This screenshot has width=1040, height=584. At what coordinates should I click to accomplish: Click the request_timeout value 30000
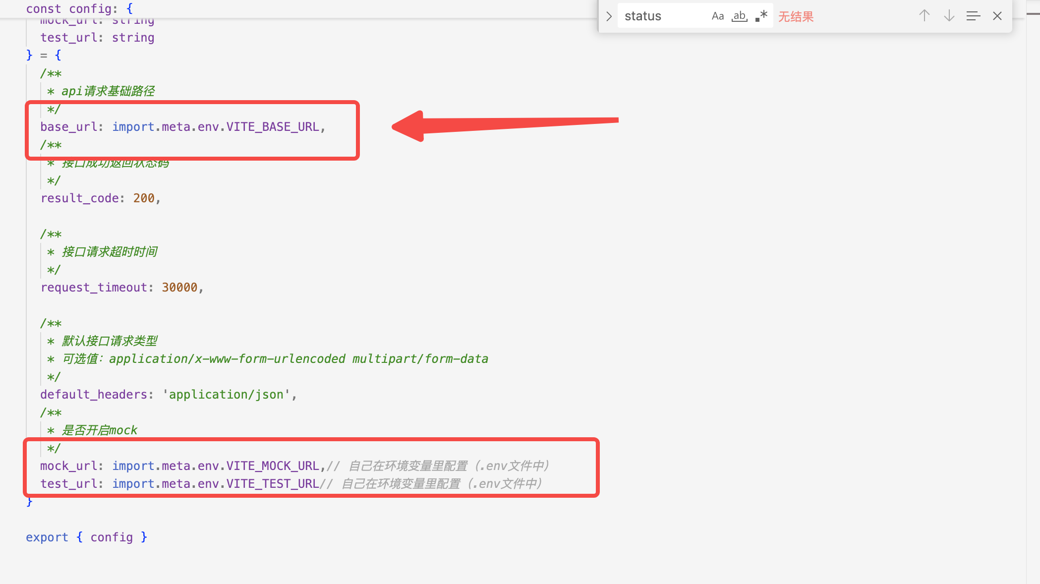[x=180, y=287]
